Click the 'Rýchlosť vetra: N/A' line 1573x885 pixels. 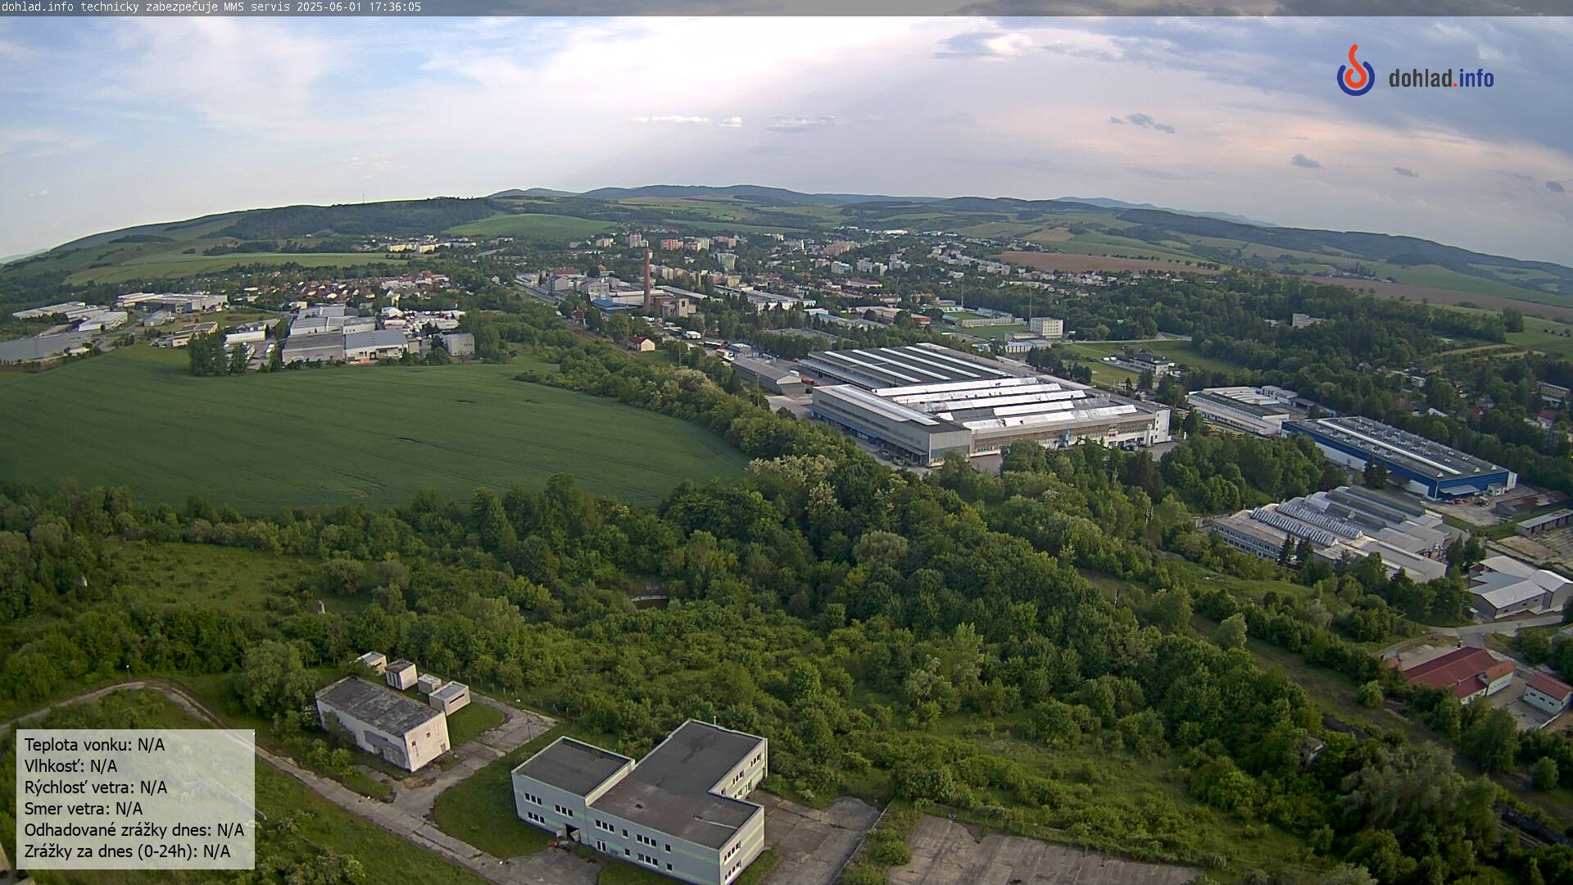(96, 787)
